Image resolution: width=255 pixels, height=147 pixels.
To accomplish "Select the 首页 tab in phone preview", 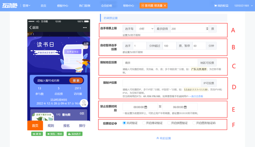I will pos(35,125).
